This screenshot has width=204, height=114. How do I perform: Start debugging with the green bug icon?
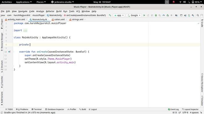(x=156, y=15)
